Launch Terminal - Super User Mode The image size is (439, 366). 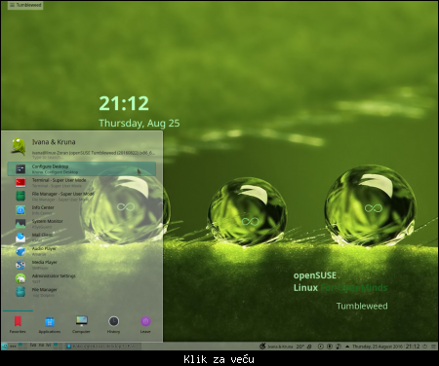coord(82,183)
